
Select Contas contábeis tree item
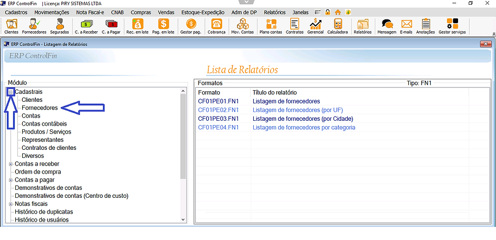[44, 124]
